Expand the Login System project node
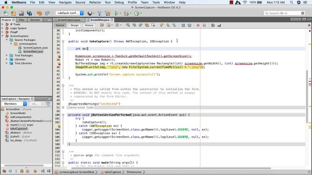 pyautogui.click(x=2, y=28)
